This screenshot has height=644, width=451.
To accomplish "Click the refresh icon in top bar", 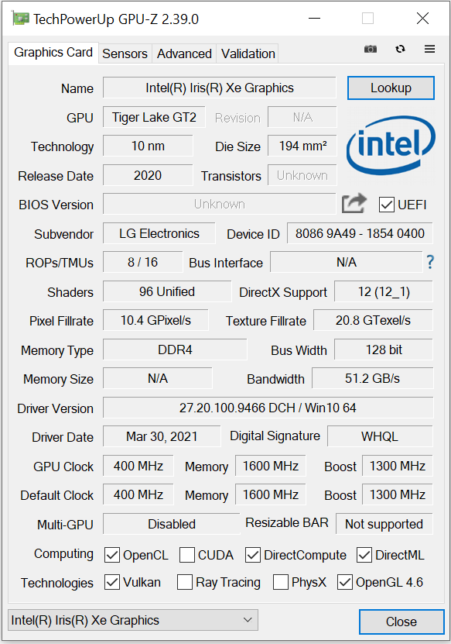I will 400,50.
